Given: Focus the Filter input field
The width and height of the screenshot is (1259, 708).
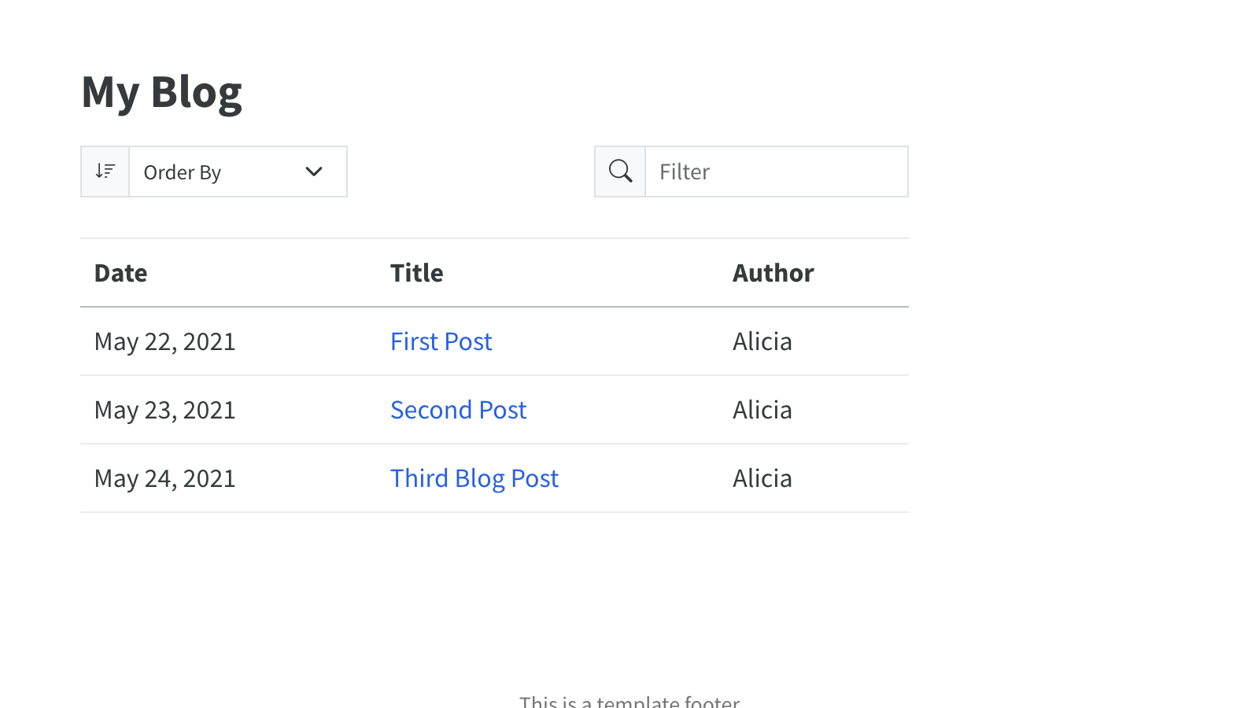Looking at the screenshot, I should pos(776,171).
